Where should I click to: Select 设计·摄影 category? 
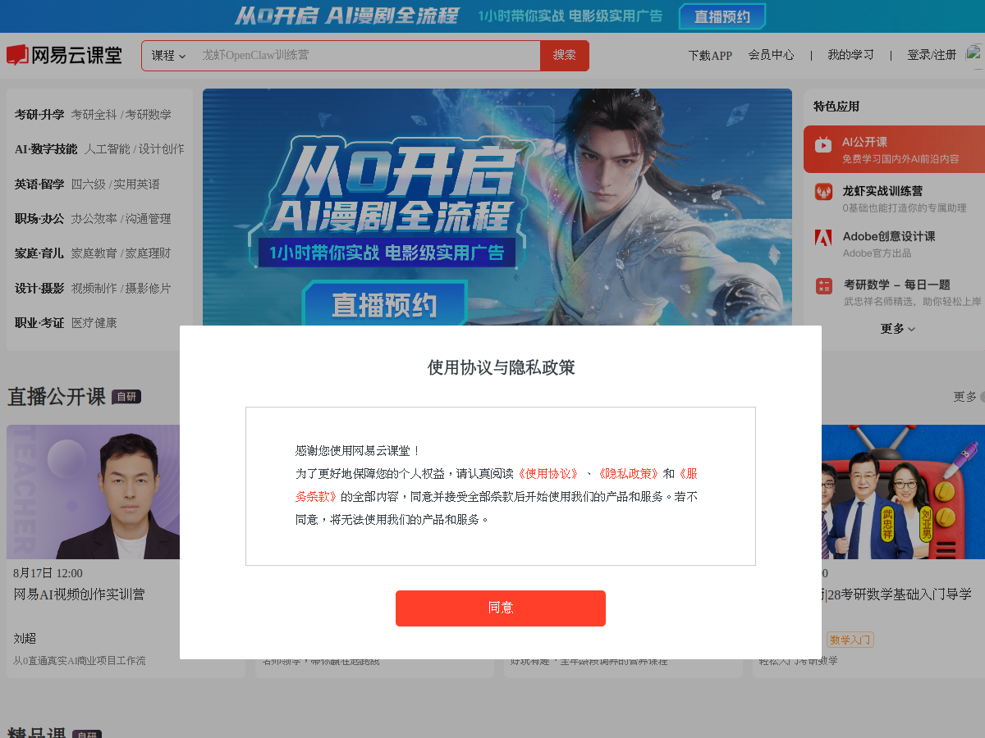39,289
